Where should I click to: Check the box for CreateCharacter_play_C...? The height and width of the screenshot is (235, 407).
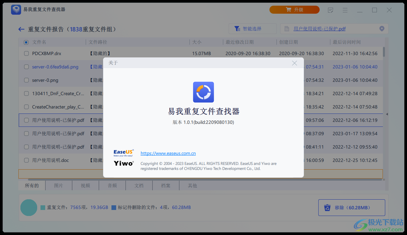(x=26, y=107)
